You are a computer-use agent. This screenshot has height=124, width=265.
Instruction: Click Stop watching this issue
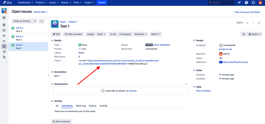(236, 62)
